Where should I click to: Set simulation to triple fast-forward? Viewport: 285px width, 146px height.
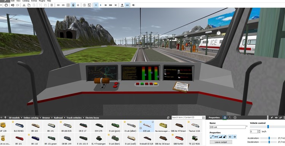(111, 5)
